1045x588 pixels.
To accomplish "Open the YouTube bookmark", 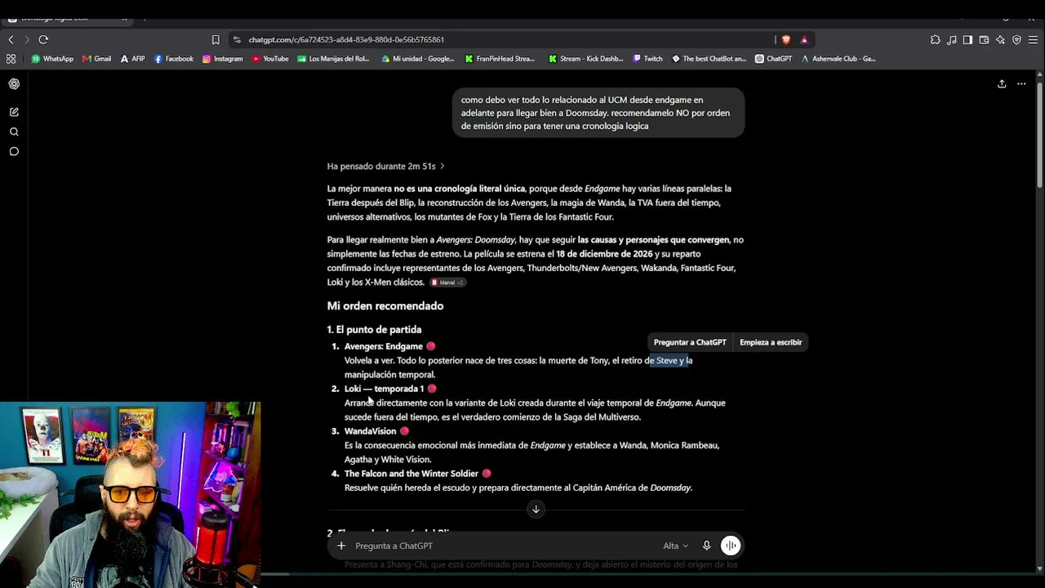I will pyautogui.click(x=270, y=59).
